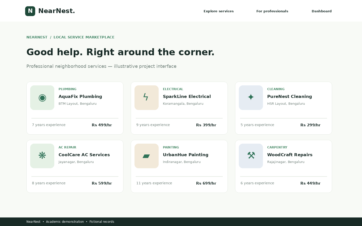Click the 7 years experience text

point(49,125)
